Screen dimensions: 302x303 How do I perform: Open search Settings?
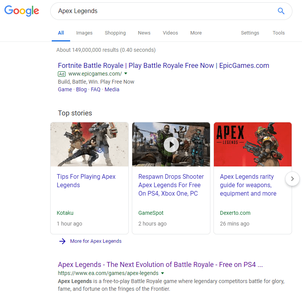250,33
